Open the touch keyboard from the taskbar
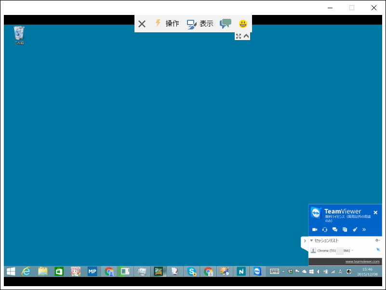 pos(275,272)
